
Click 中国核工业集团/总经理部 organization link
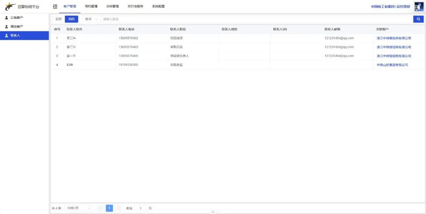(x=390, y=7)
